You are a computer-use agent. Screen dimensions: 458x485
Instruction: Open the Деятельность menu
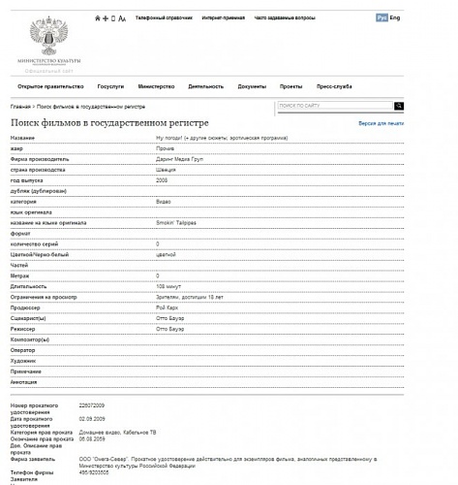206,86
